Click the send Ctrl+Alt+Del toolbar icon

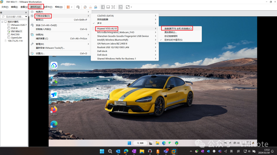point(78,7)
